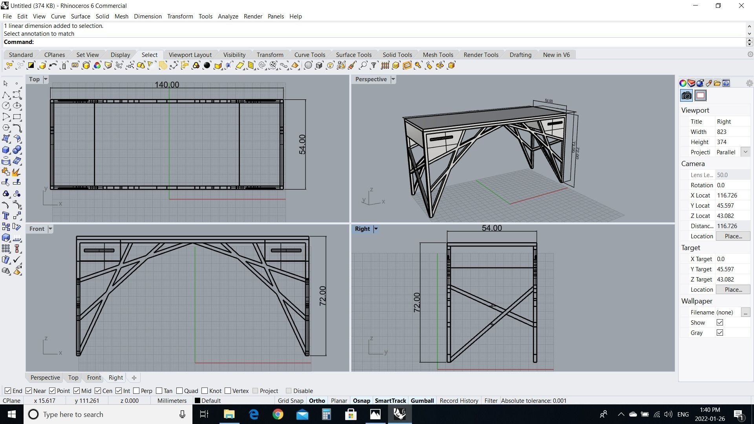Screen dimensions: 754x424
Task: Click the wallpaper filename browse button
Action: (x=745, y=312)
